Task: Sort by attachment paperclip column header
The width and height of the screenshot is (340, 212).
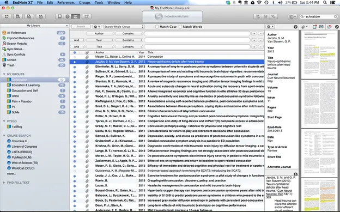Action: click(87, 52)
